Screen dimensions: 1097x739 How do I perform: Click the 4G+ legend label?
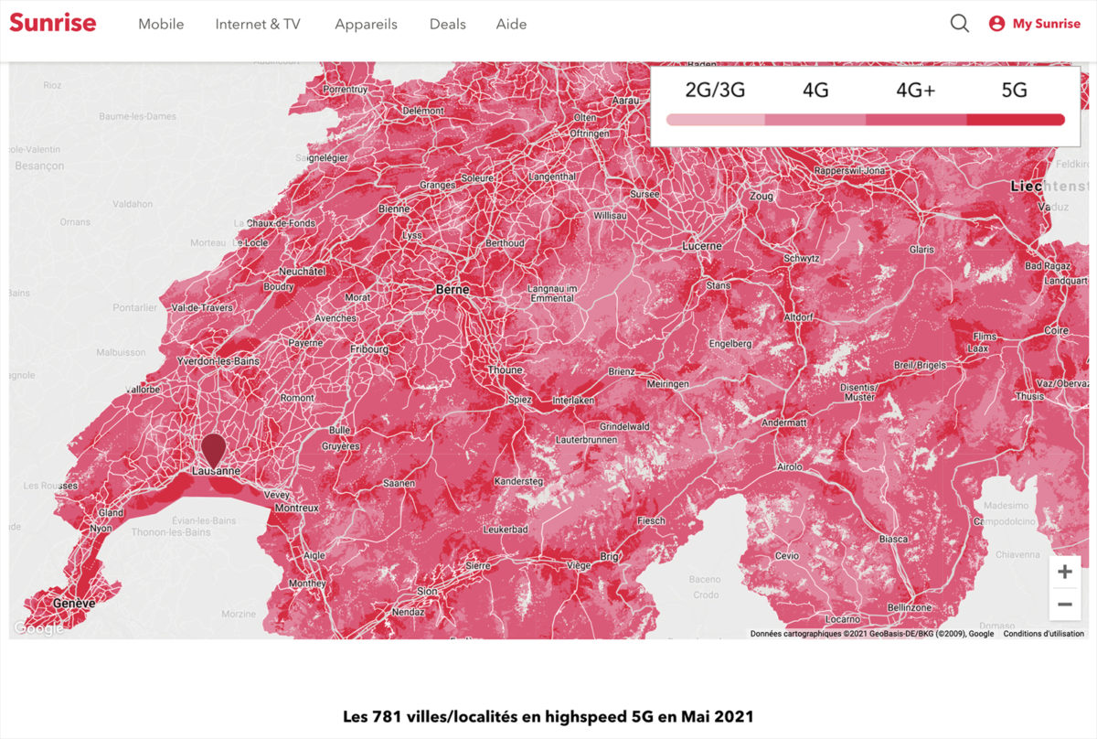pos(916,90)
